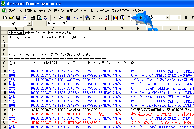Viewport: 194px width, 129px height.
Task: Select column A header
Action: [x=16, y=29]
